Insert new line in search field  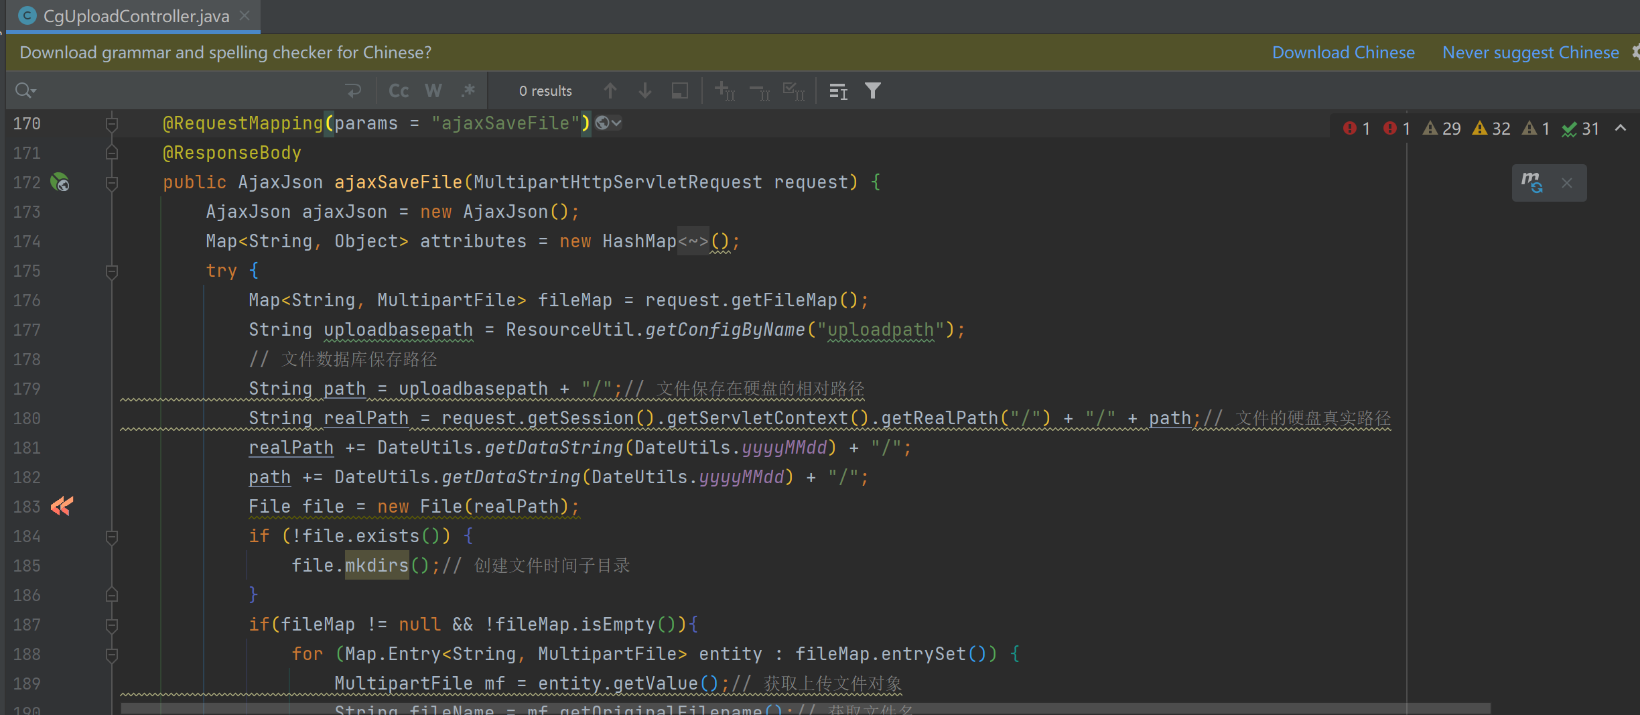tap(353, 90)
